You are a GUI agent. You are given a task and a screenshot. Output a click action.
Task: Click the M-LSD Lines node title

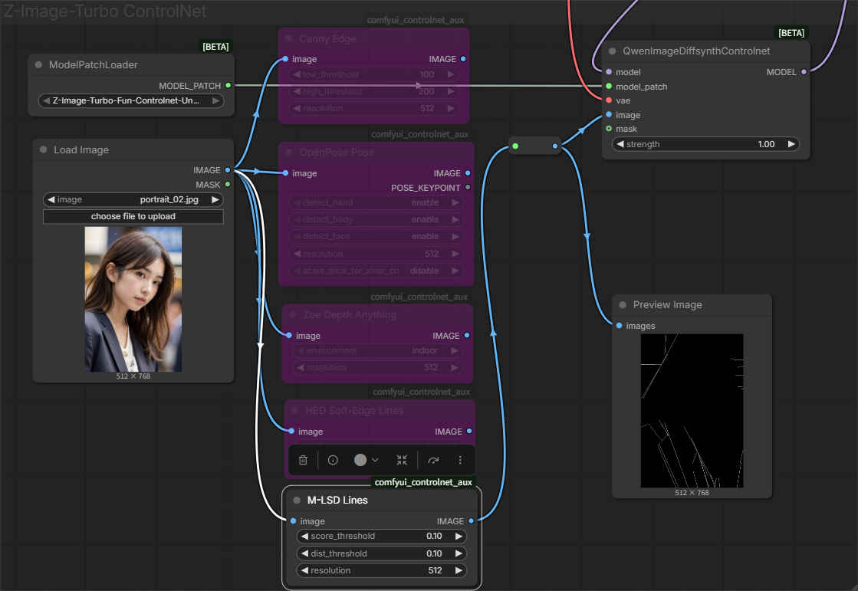(x=337, y=501)
